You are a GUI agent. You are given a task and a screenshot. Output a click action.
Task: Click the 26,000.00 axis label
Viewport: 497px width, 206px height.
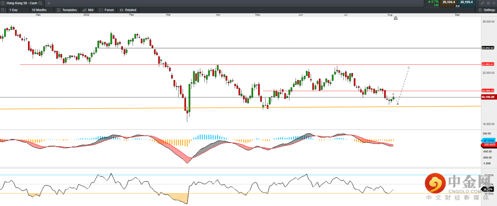click(488, 22)
